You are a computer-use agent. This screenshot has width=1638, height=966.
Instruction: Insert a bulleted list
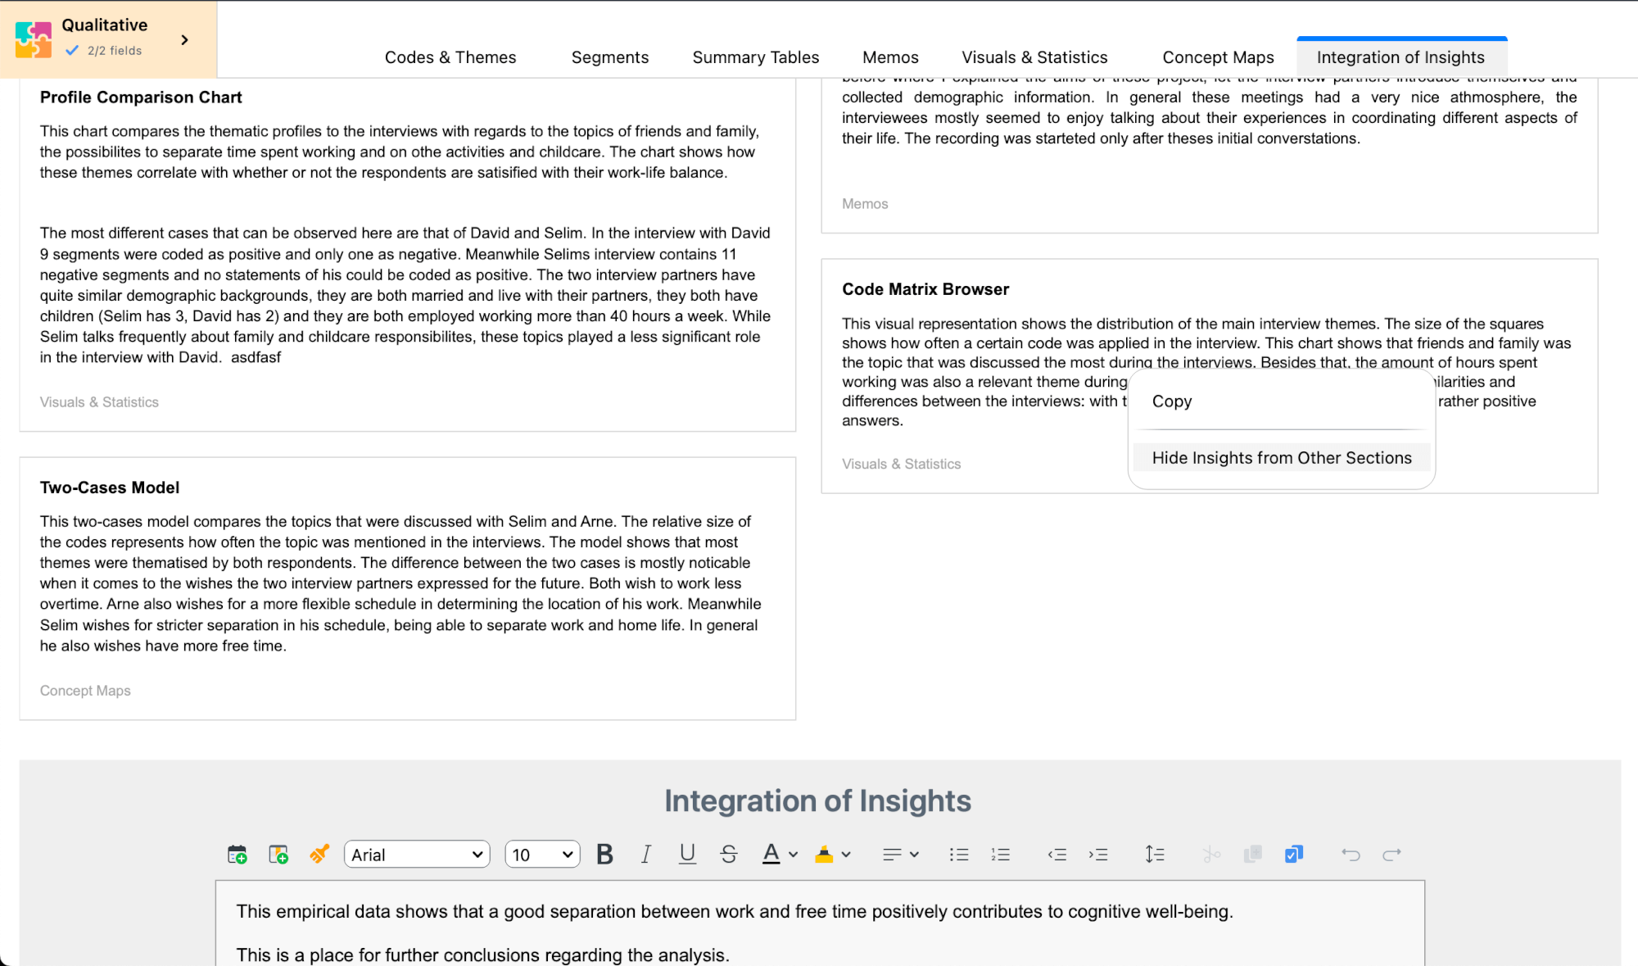(x=958, y=855)
